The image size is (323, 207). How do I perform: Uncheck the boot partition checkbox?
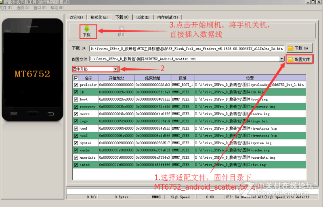[76, 99]
